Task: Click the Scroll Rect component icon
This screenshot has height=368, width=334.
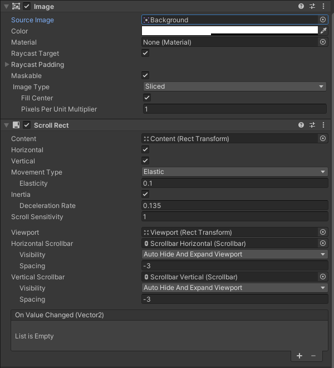Action: point(16,125)
